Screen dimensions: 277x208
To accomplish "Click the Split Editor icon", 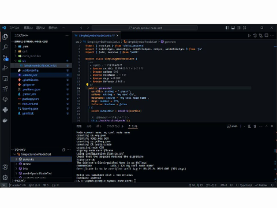I will pyautogui.click(x=267, y=35).
